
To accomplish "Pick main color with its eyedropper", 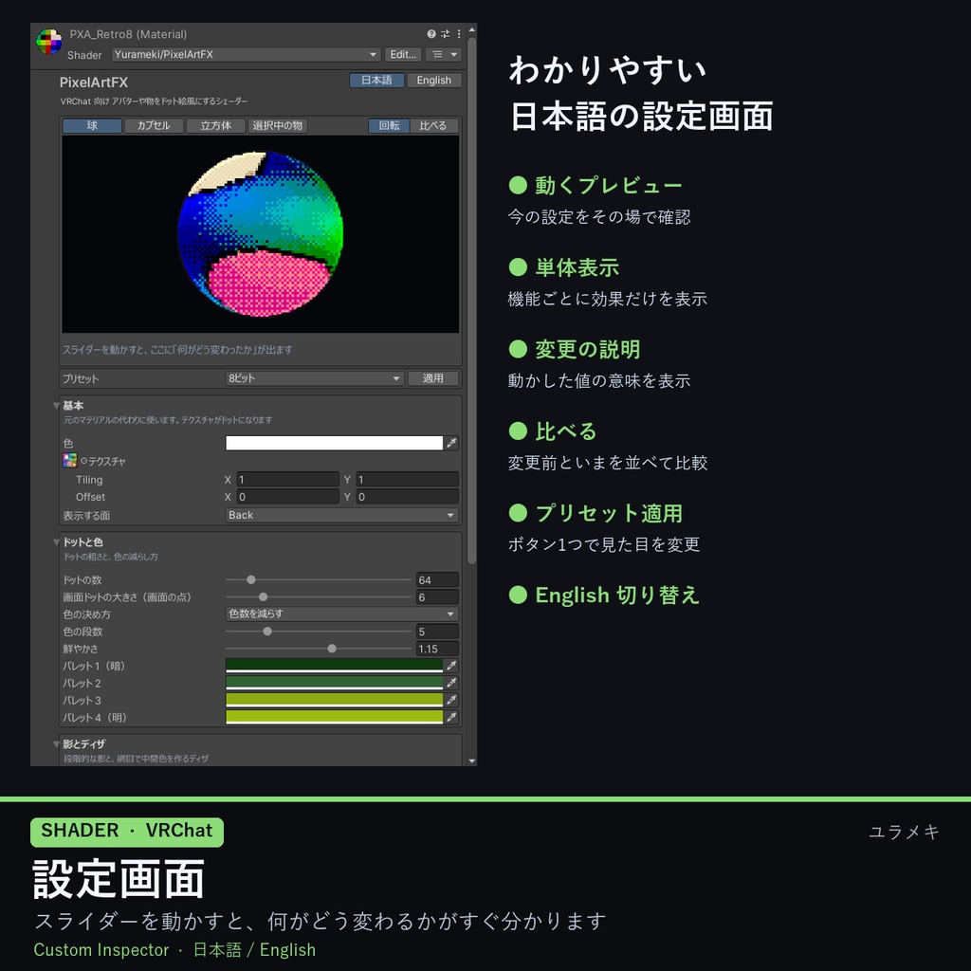I will (451, 443).
